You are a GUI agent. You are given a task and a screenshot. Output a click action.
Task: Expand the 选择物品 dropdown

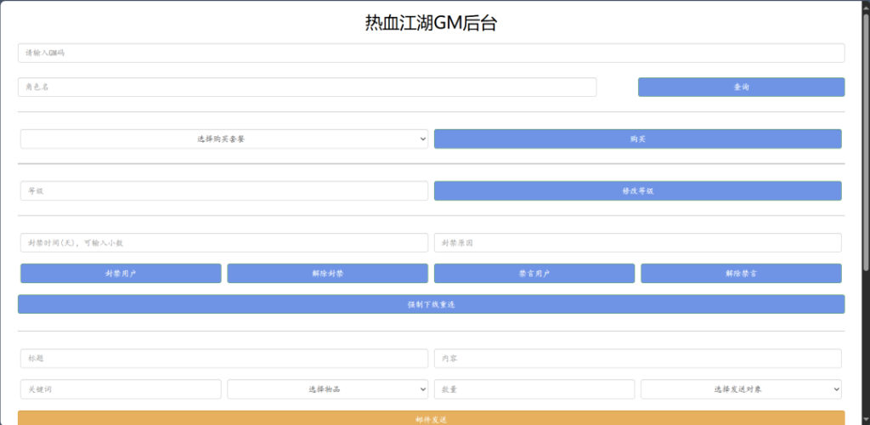point(327,388)
